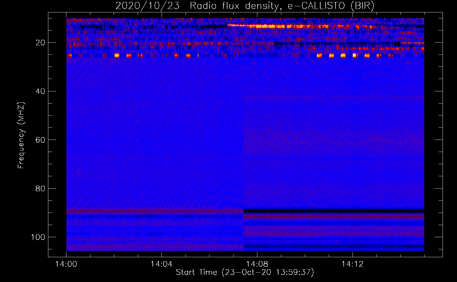Click the "Start Time (23-Oct-20 13:59:37)" label
The image size is (457, 282).
(245, 272)
